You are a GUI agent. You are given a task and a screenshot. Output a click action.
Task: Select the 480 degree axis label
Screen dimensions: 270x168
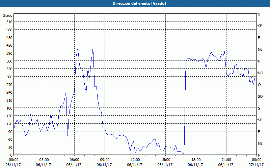click(9, 30)
